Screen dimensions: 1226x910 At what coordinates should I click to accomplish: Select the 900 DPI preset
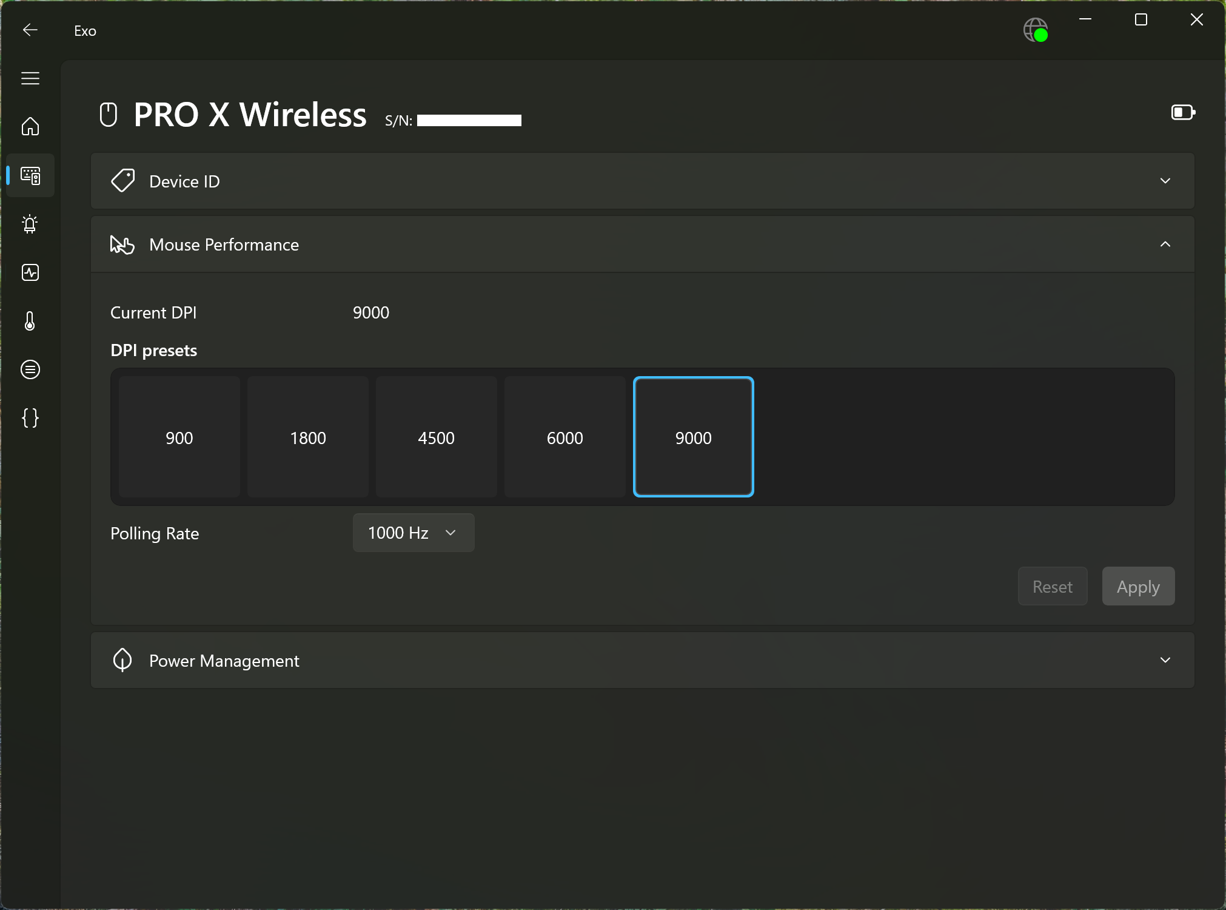(179, 437)
